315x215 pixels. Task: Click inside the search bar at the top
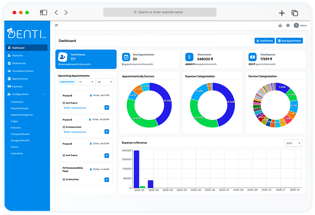[160, 12]
